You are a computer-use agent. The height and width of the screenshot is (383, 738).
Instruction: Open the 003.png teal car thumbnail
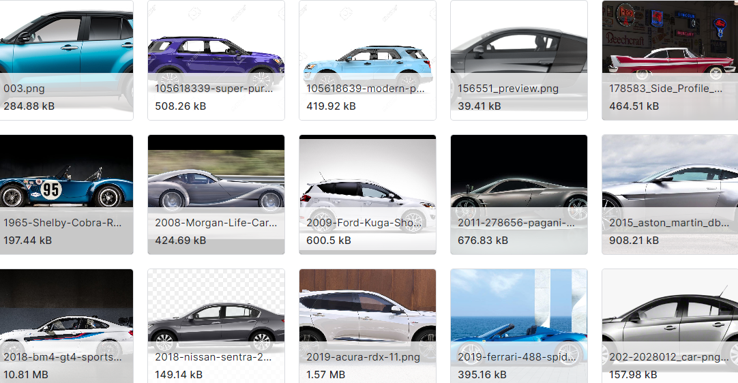click(65, 41)
